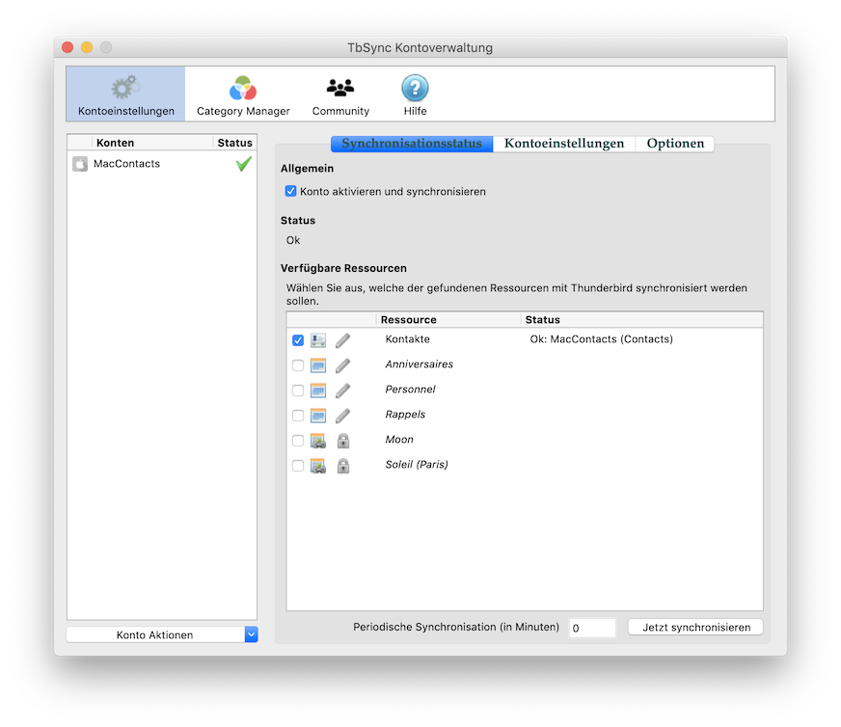This screenshot has width=841, height=727.
Task: Switch to the Optionen tab
Action: point(675,144)
